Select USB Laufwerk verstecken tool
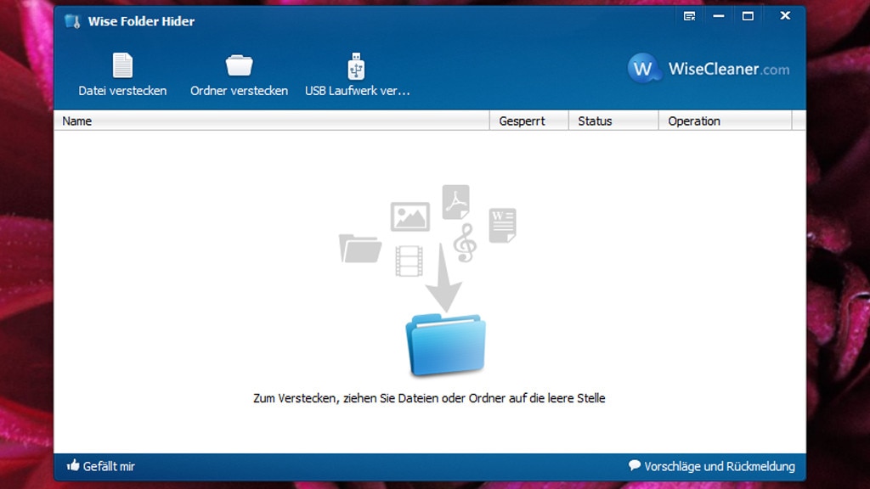The width and height of the screenshot is (870, 489). tap(357, 75)
